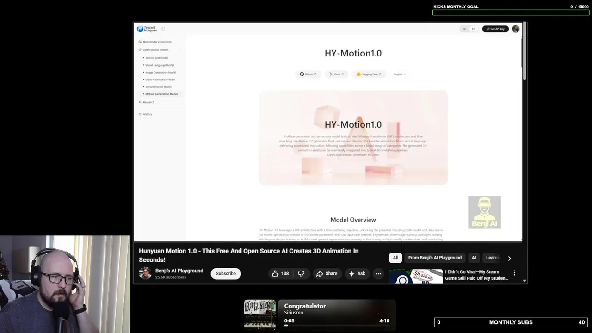The width and height of the screenshot is (592, 333).
Task: Click the GitHub octocat icon
Action: (302, 74)
